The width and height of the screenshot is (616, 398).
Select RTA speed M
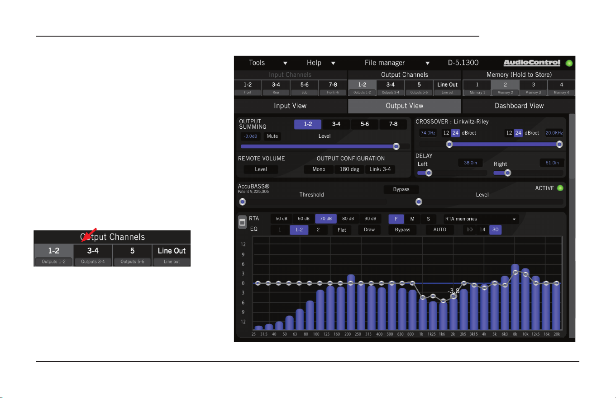(412, 219)
